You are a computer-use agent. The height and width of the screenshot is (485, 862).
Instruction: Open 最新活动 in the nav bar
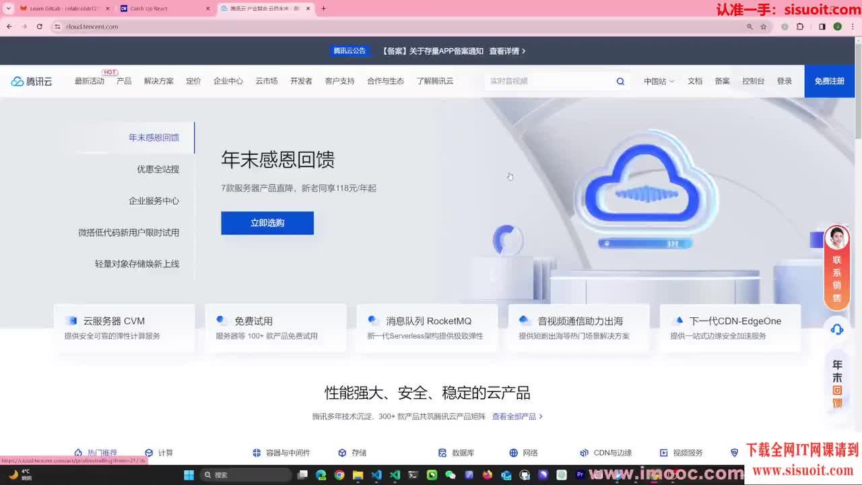(x=90, y=81)
